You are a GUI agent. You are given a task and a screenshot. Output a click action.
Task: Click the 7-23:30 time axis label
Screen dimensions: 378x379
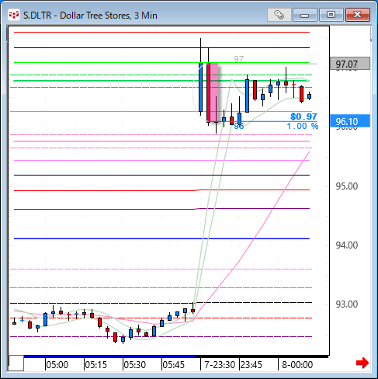coord(220,365)
